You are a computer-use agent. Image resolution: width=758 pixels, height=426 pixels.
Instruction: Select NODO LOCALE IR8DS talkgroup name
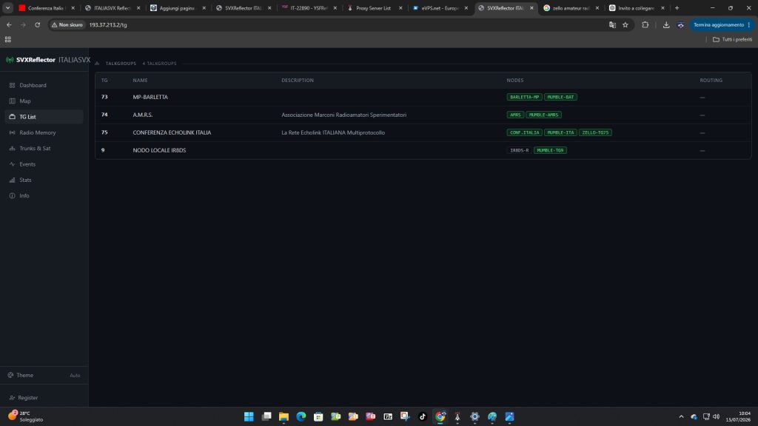click(x=159, y=150)
